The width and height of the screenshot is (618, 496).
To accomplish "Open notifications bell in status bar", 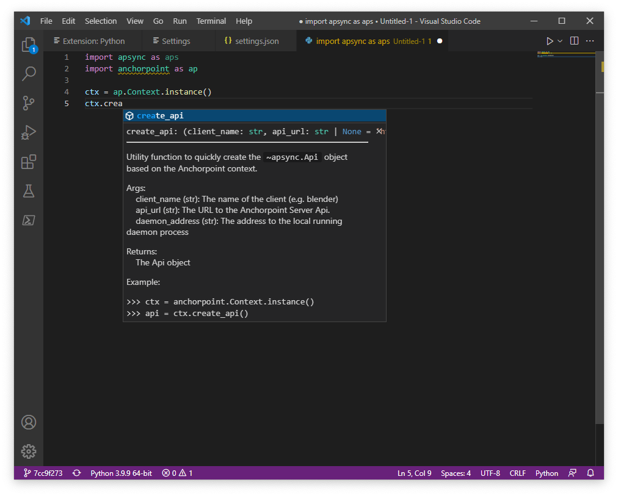I will pos(591,473).
